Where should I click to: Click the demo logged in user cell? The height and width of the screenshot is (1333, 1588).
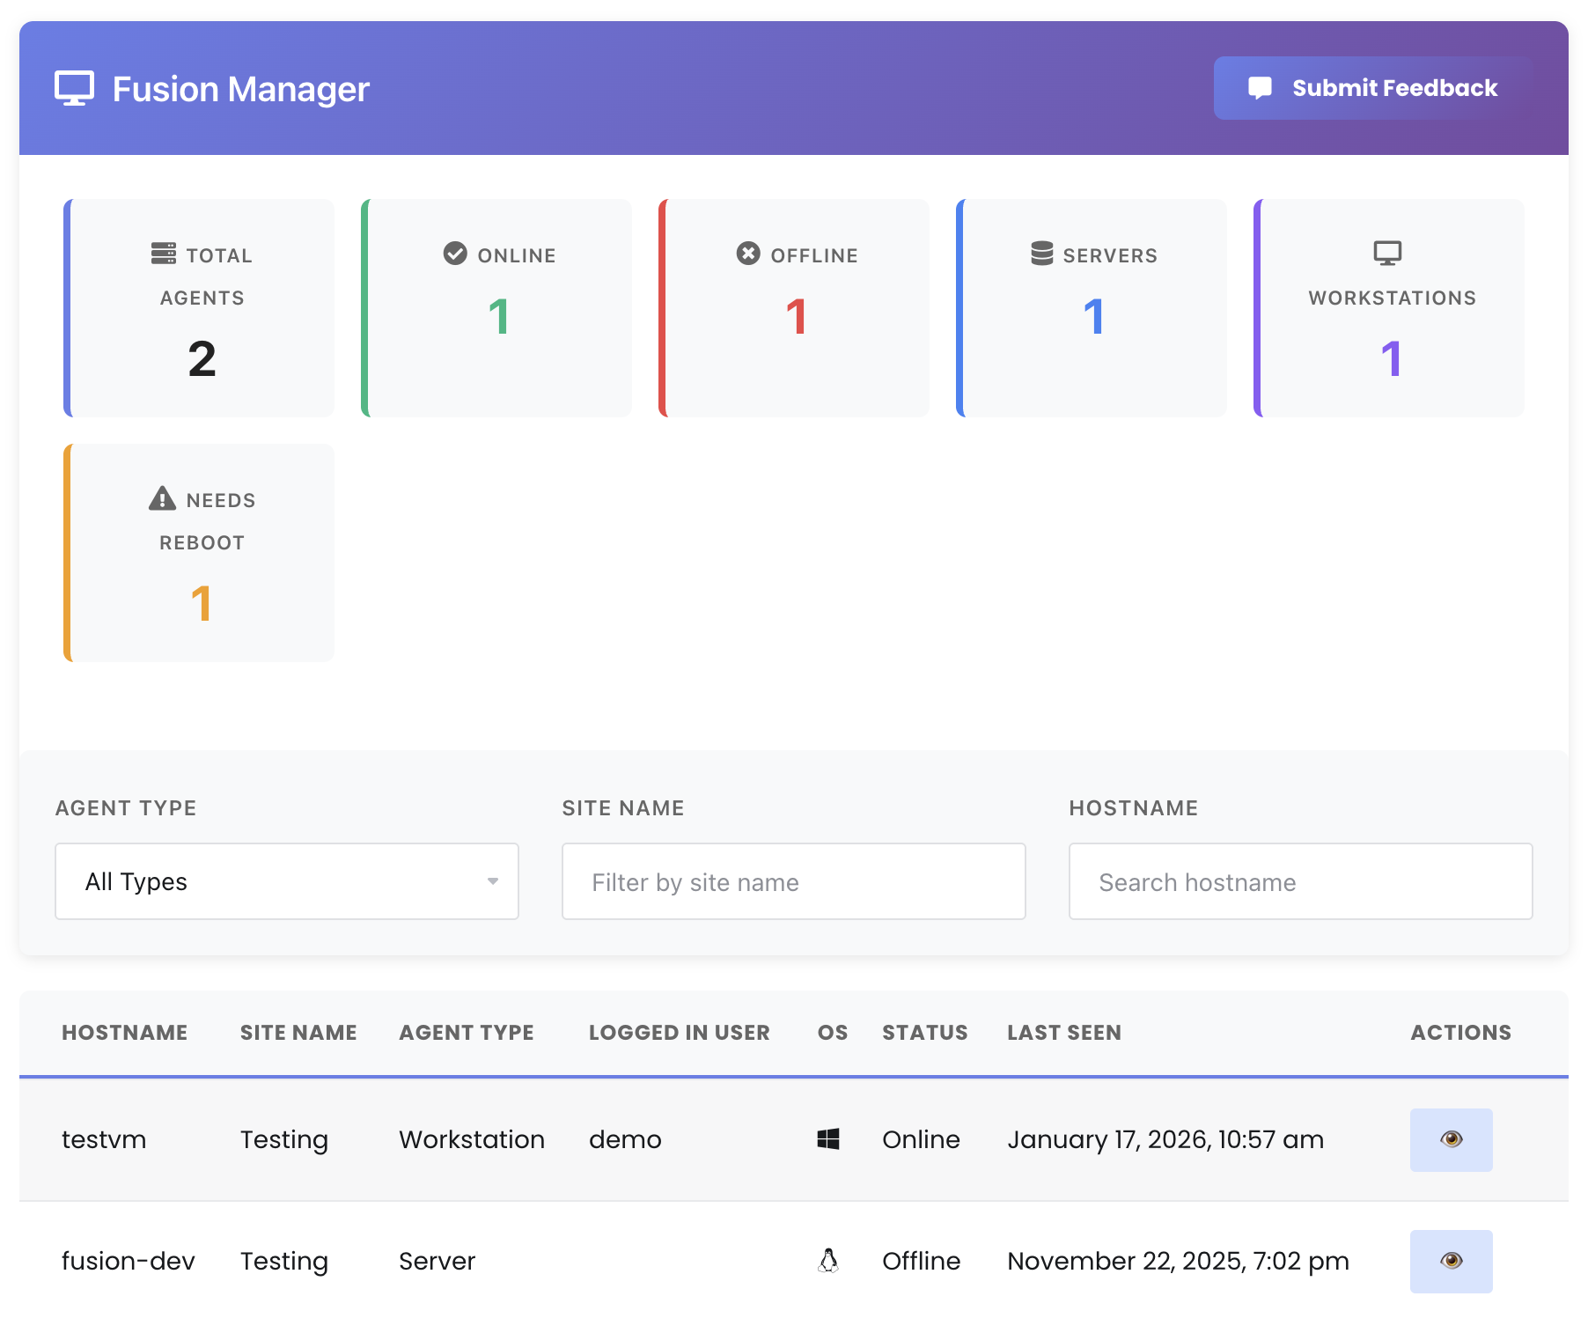(x=625, y=1139)
